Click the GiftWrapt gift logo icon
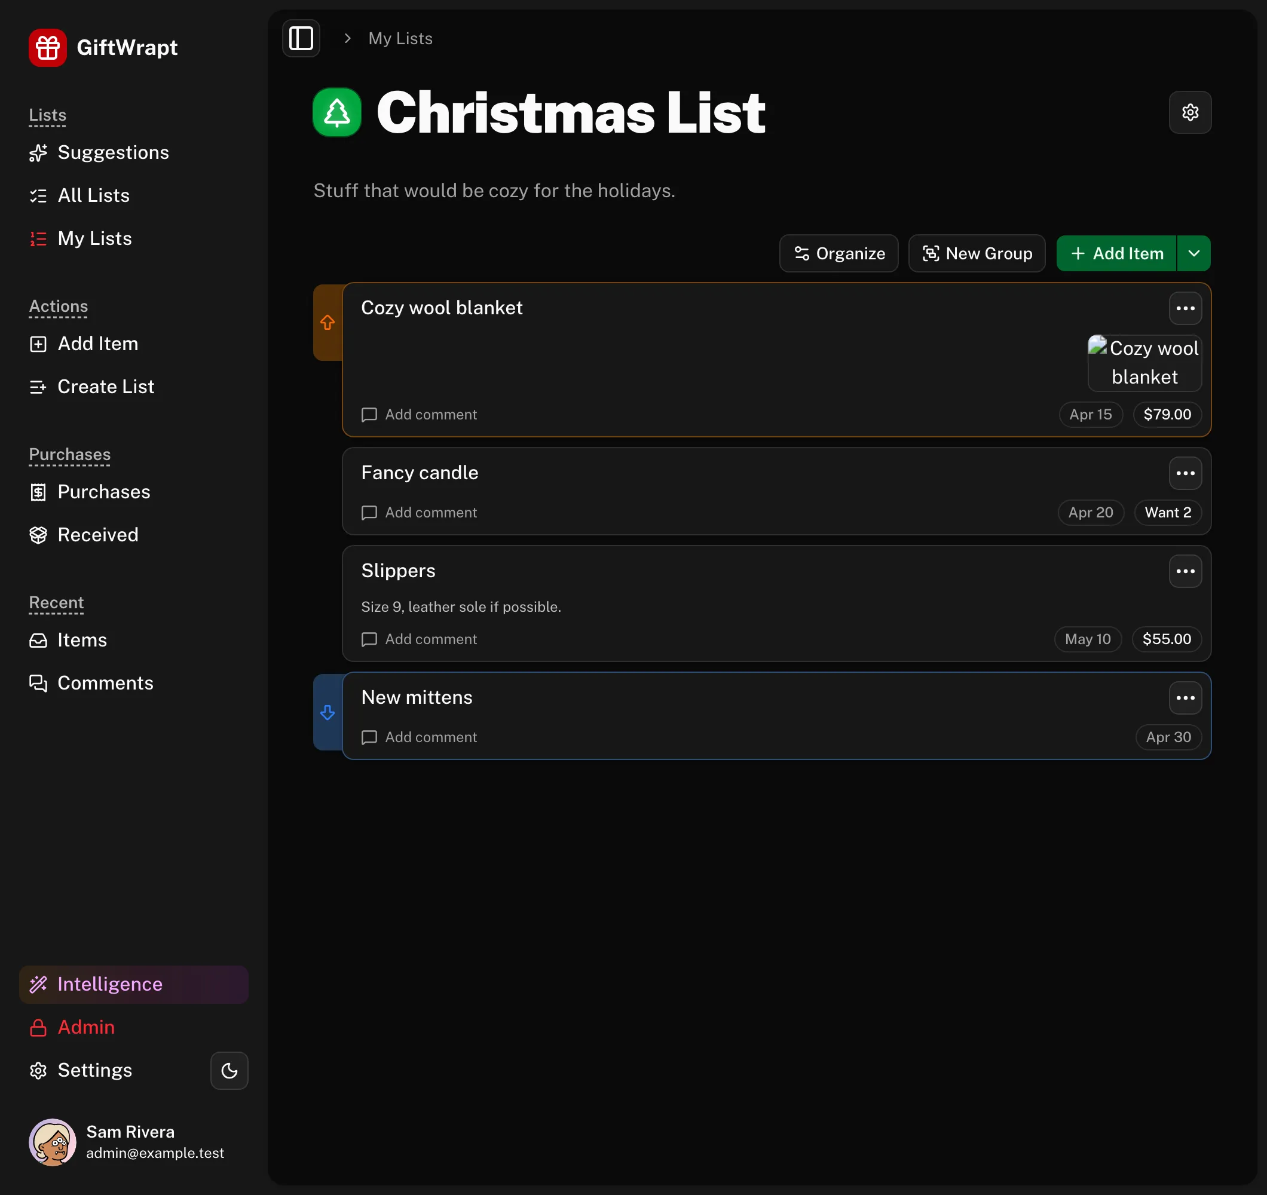The width and height of the screenshot is (1267, 1195). point(48,47)
